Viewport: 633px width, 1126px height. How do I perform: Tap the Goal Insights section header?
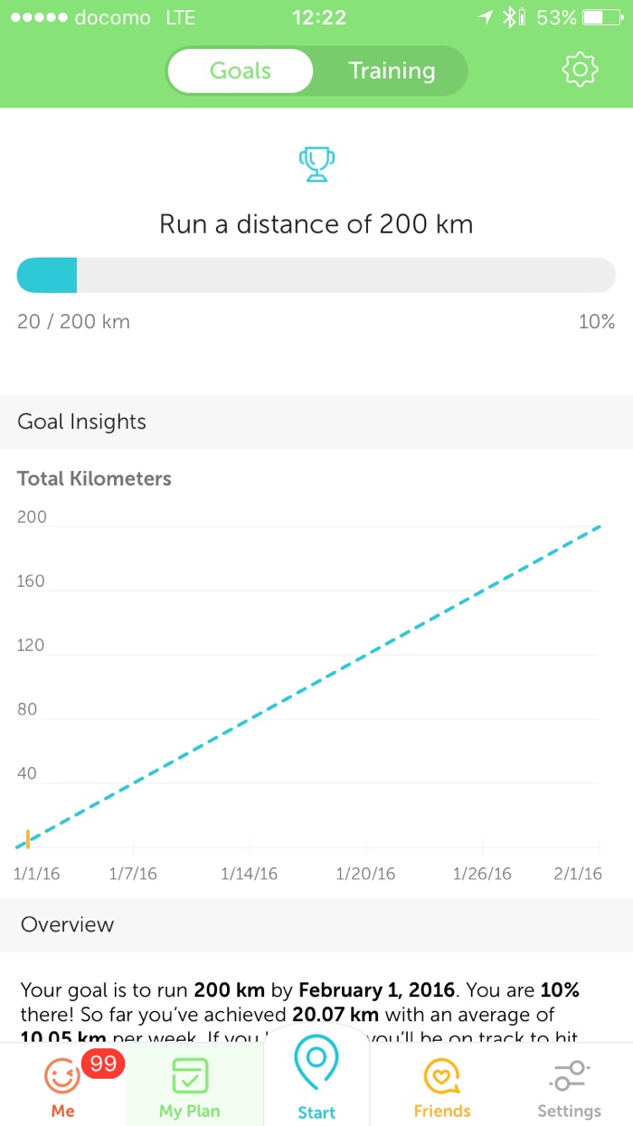(x=81, y=421)
